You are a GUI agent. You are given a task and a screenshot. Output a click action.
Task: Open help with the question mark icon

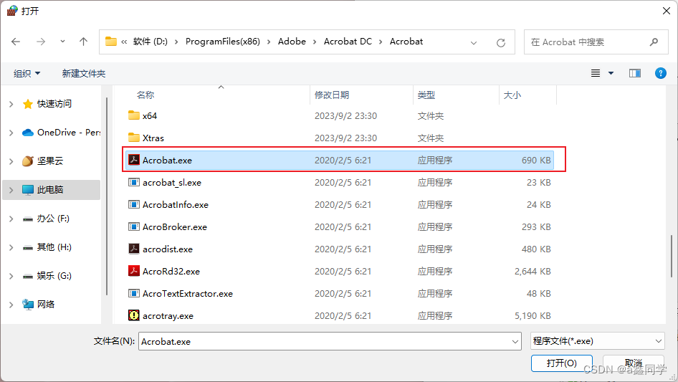(661, 73)
